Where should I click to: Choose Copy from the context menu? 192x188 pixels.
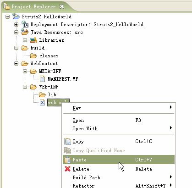pos(119,141)
